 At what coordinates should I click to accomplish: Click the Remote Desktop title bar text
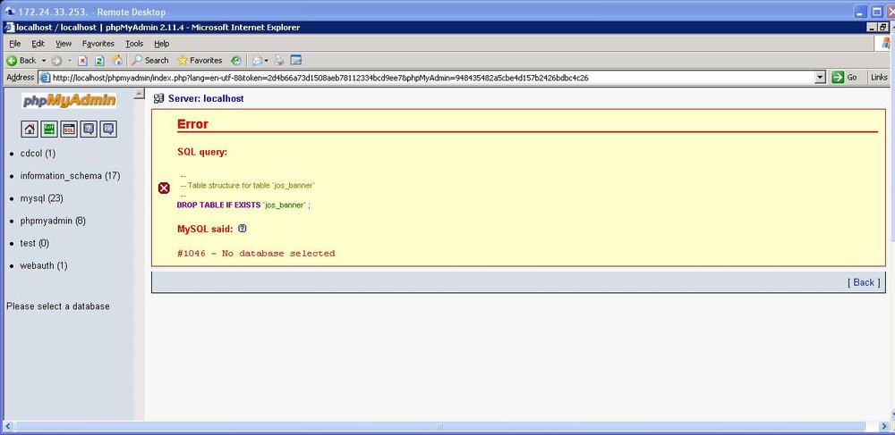(91, 12)
